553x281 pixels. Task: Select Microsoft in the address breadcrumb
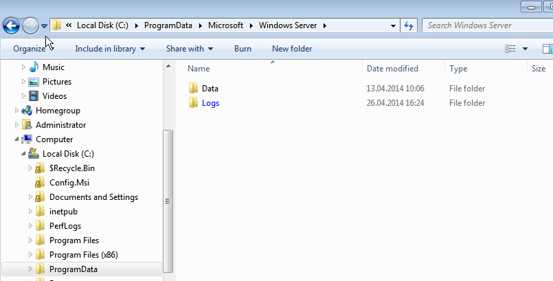click(x=226, y=25)
